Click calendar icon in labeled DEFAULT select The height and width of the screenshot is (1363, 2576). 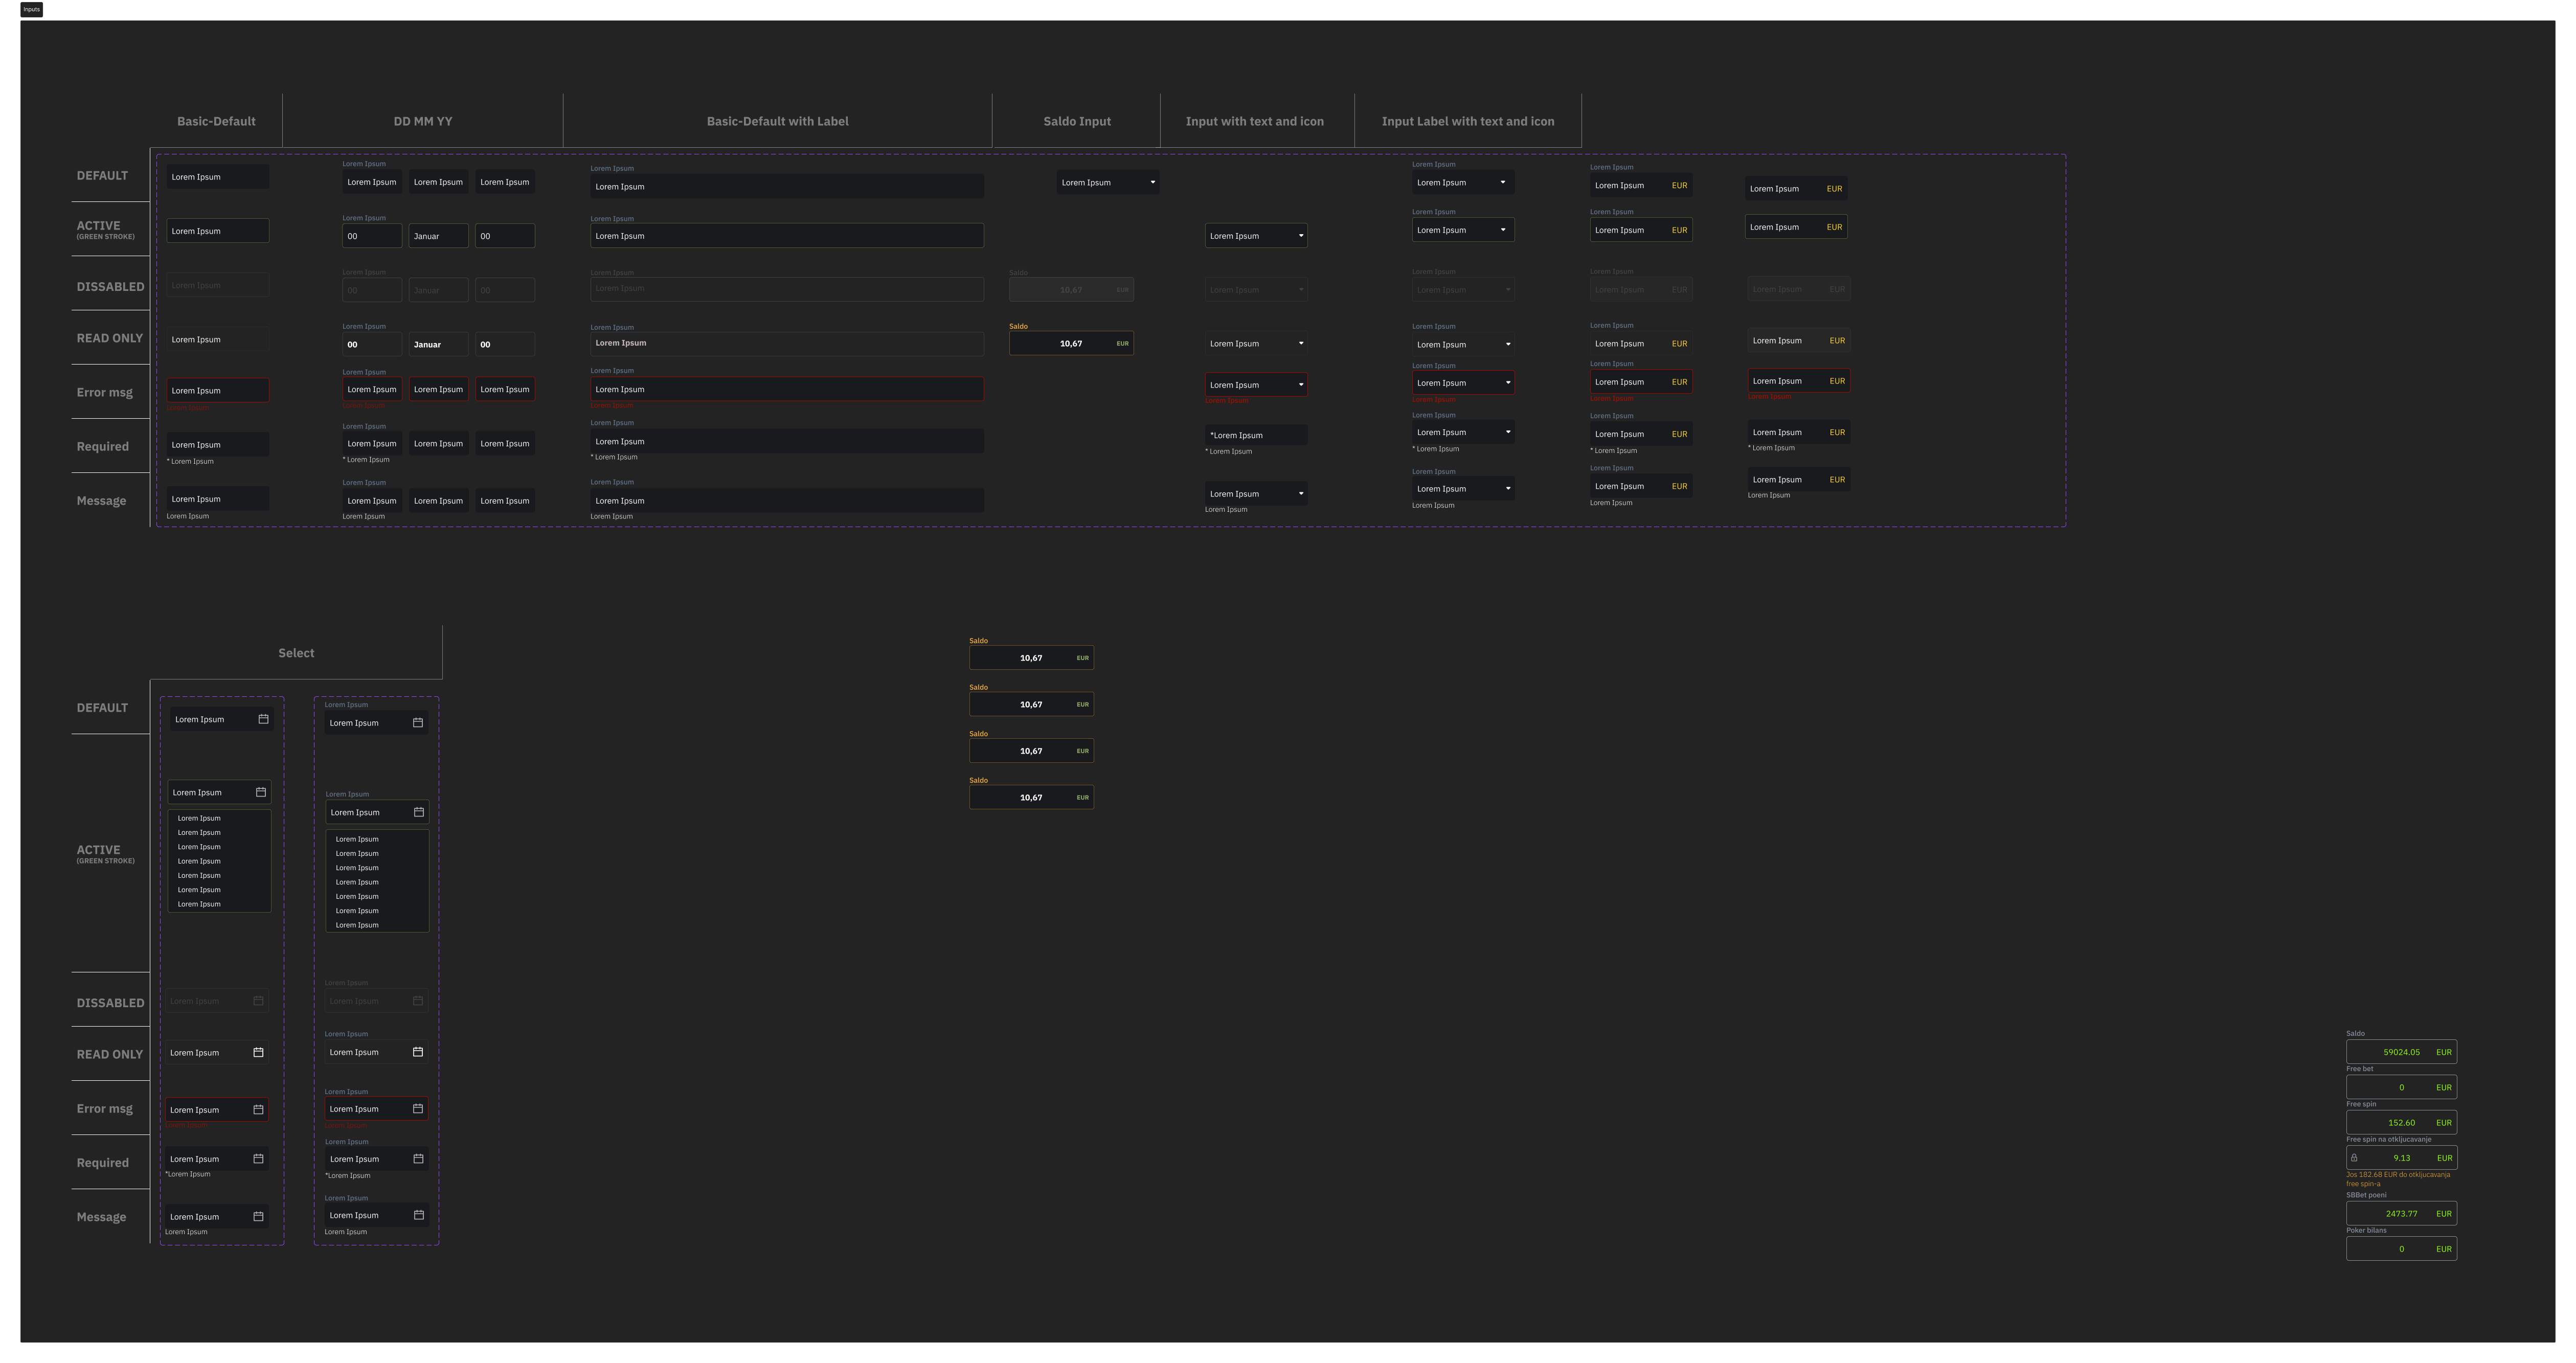tap(418, 722)
